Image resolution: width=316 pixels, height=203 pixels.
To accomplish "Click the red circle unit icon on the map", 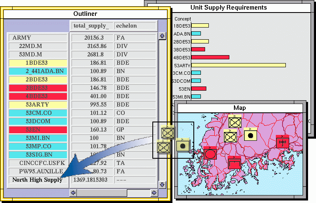I will point(210,153).
